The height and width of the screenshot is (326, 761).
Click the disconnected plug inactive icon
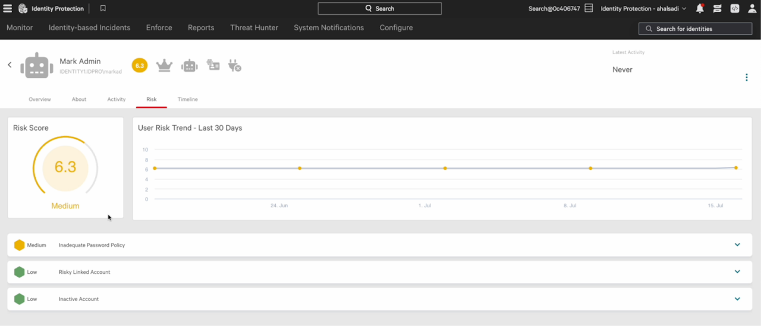(x=235, y=65)
